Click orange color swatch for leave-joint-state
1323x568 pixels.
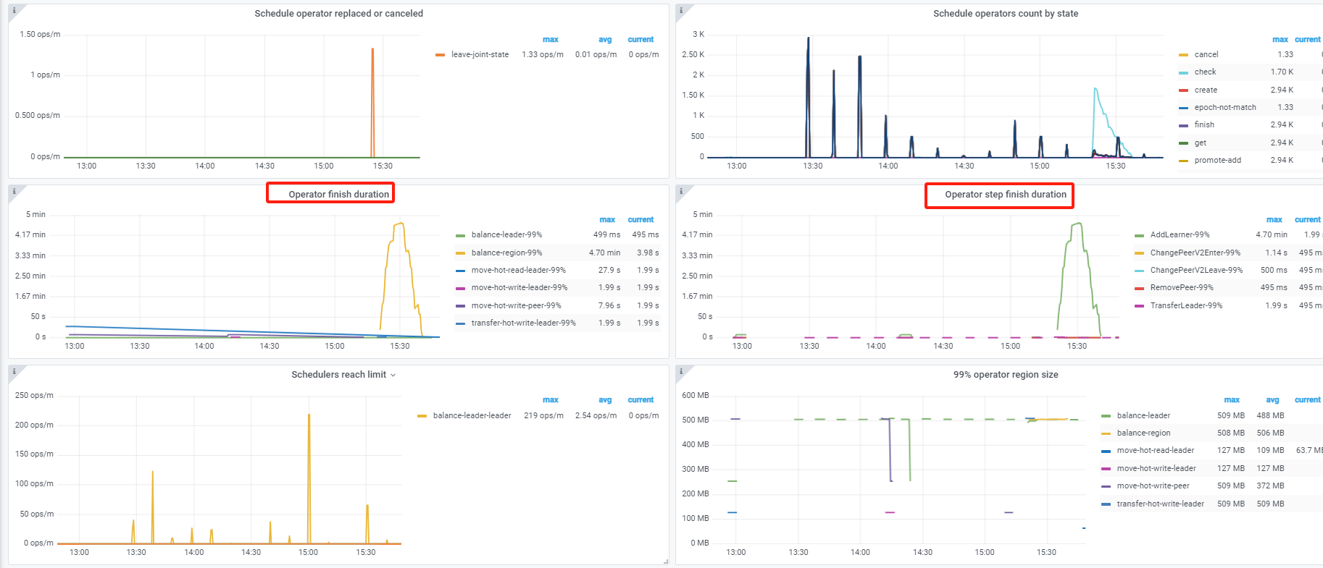[x=440, y=54]
